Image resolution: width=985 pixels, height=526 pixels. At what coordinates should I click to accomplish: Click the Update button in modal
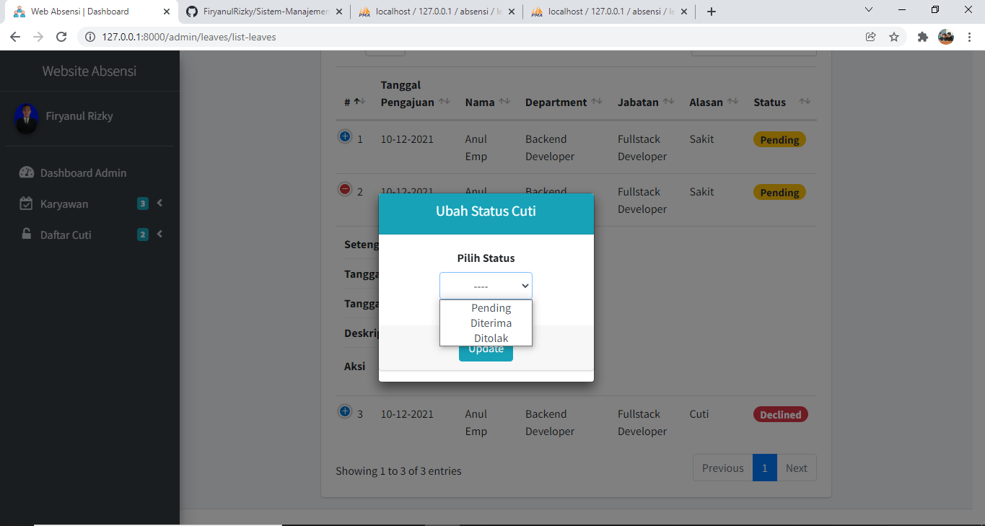486,349
